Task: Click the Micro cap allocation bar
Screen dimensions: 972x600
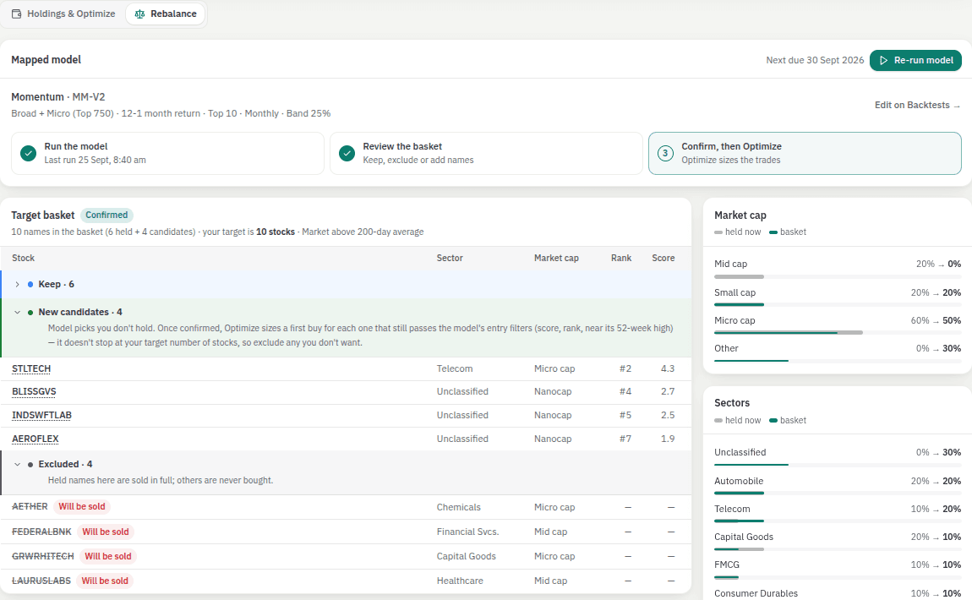Action: coord(838,333)
